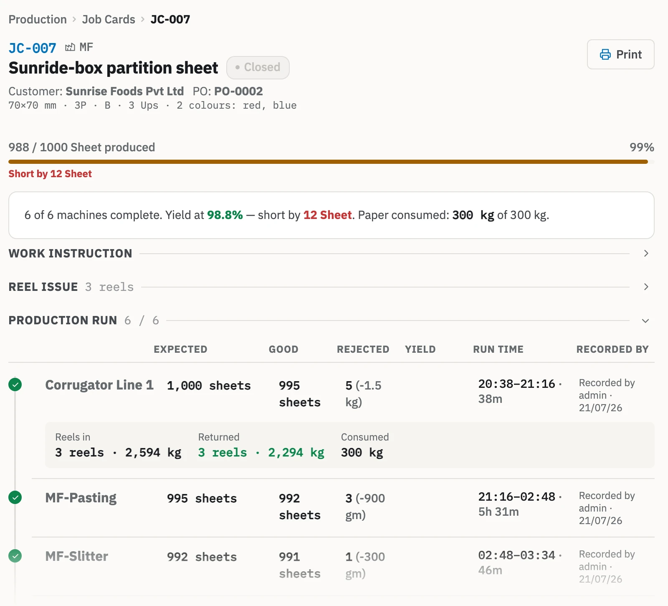The width and height of the screenshot is (668, 606).
Task: Select the RUN TIME column header
Action: [x=498, y=349]
